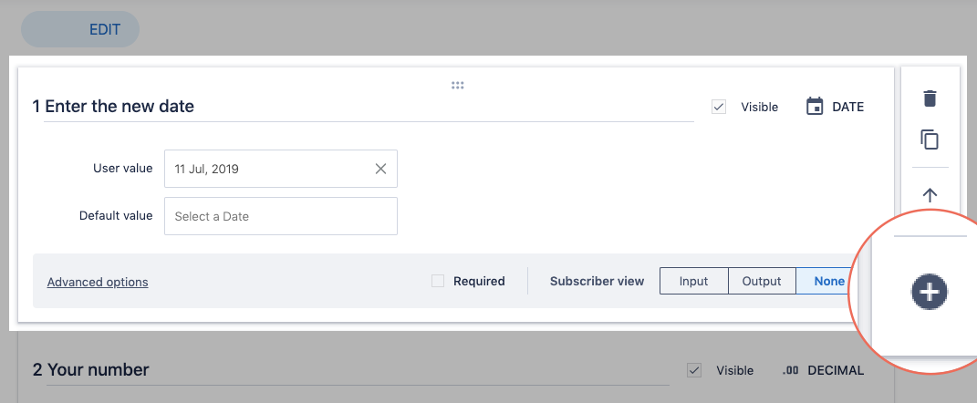Screen dimensions: 977x403
Task: Click the calendar DATE type icon
Action: [815, 107]
